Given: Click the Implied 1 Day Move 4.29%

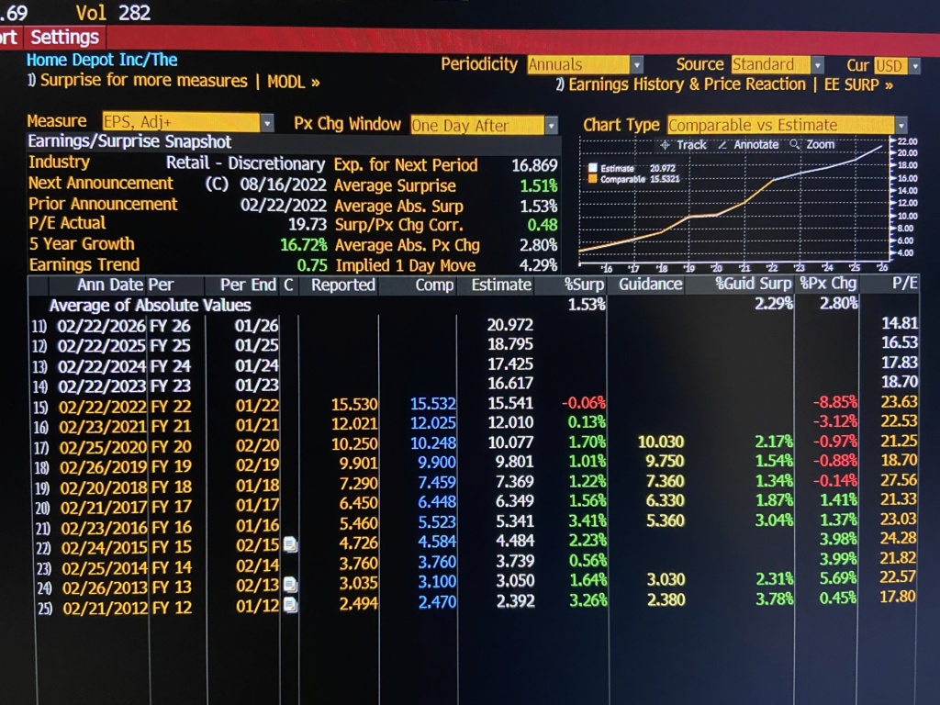Looking at the screenshot, I should coord(538,265).
